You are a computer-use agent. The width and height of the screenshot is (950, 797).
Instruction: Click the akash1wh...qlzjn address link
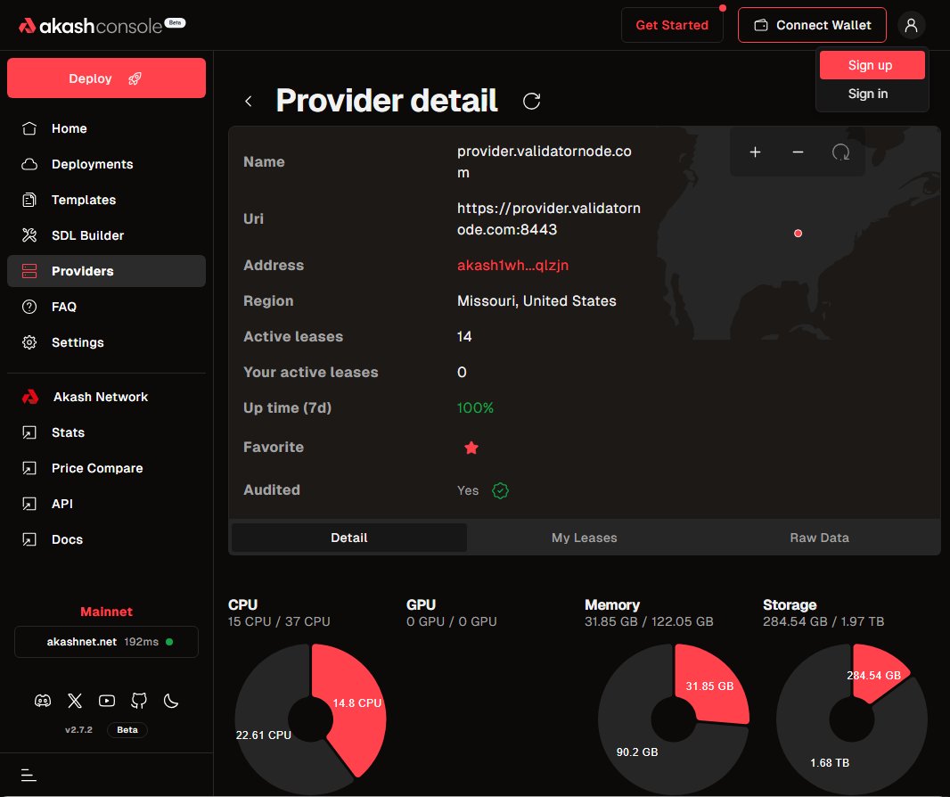tap(512, 266)
